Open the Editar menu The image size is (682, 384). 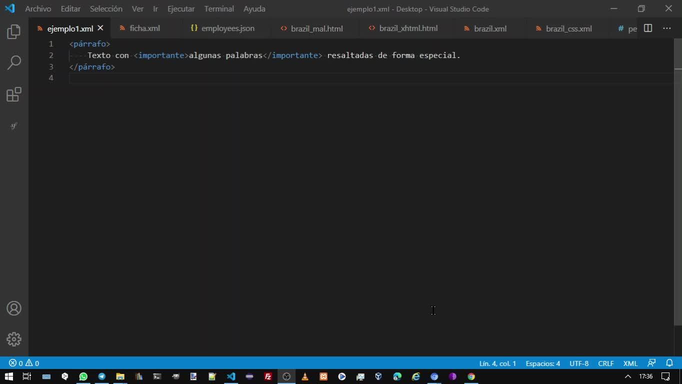click(x=70, y=9)
